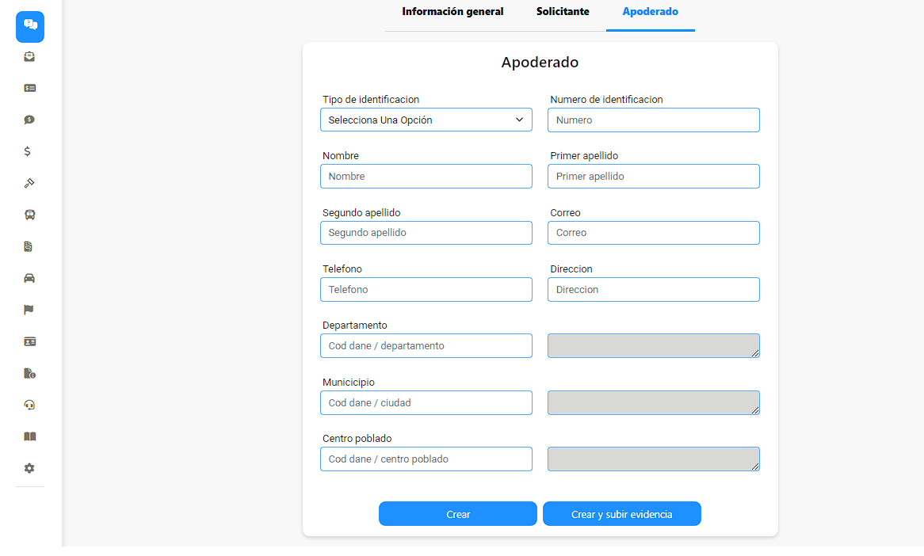Click the Cod dane / departamento field

coord(426,346)
